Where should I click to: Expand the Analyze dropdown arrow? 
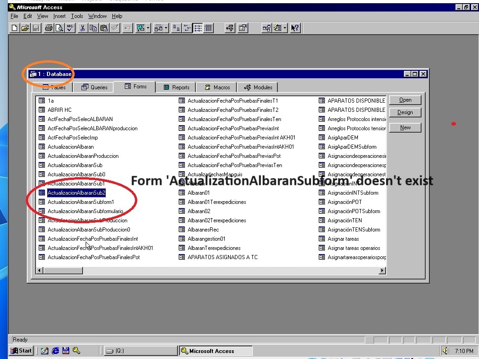(166, 28)
